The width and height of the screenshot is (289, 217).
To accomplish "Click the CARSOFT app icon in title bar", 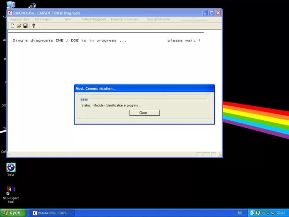I will coord(10,13).
